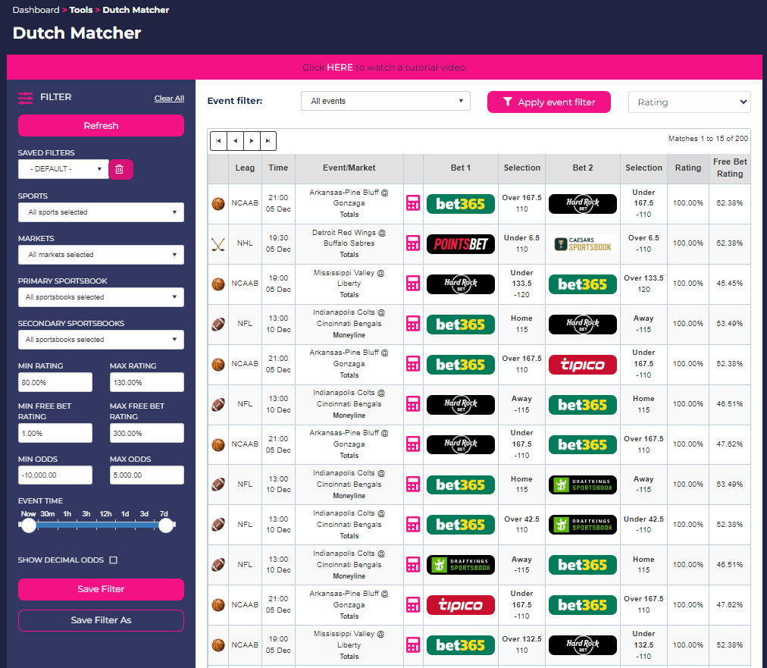767x668 pixels.
Task: Open calculator for the Over 132.5 Mississippi Valley row
Action: [413, 645]
